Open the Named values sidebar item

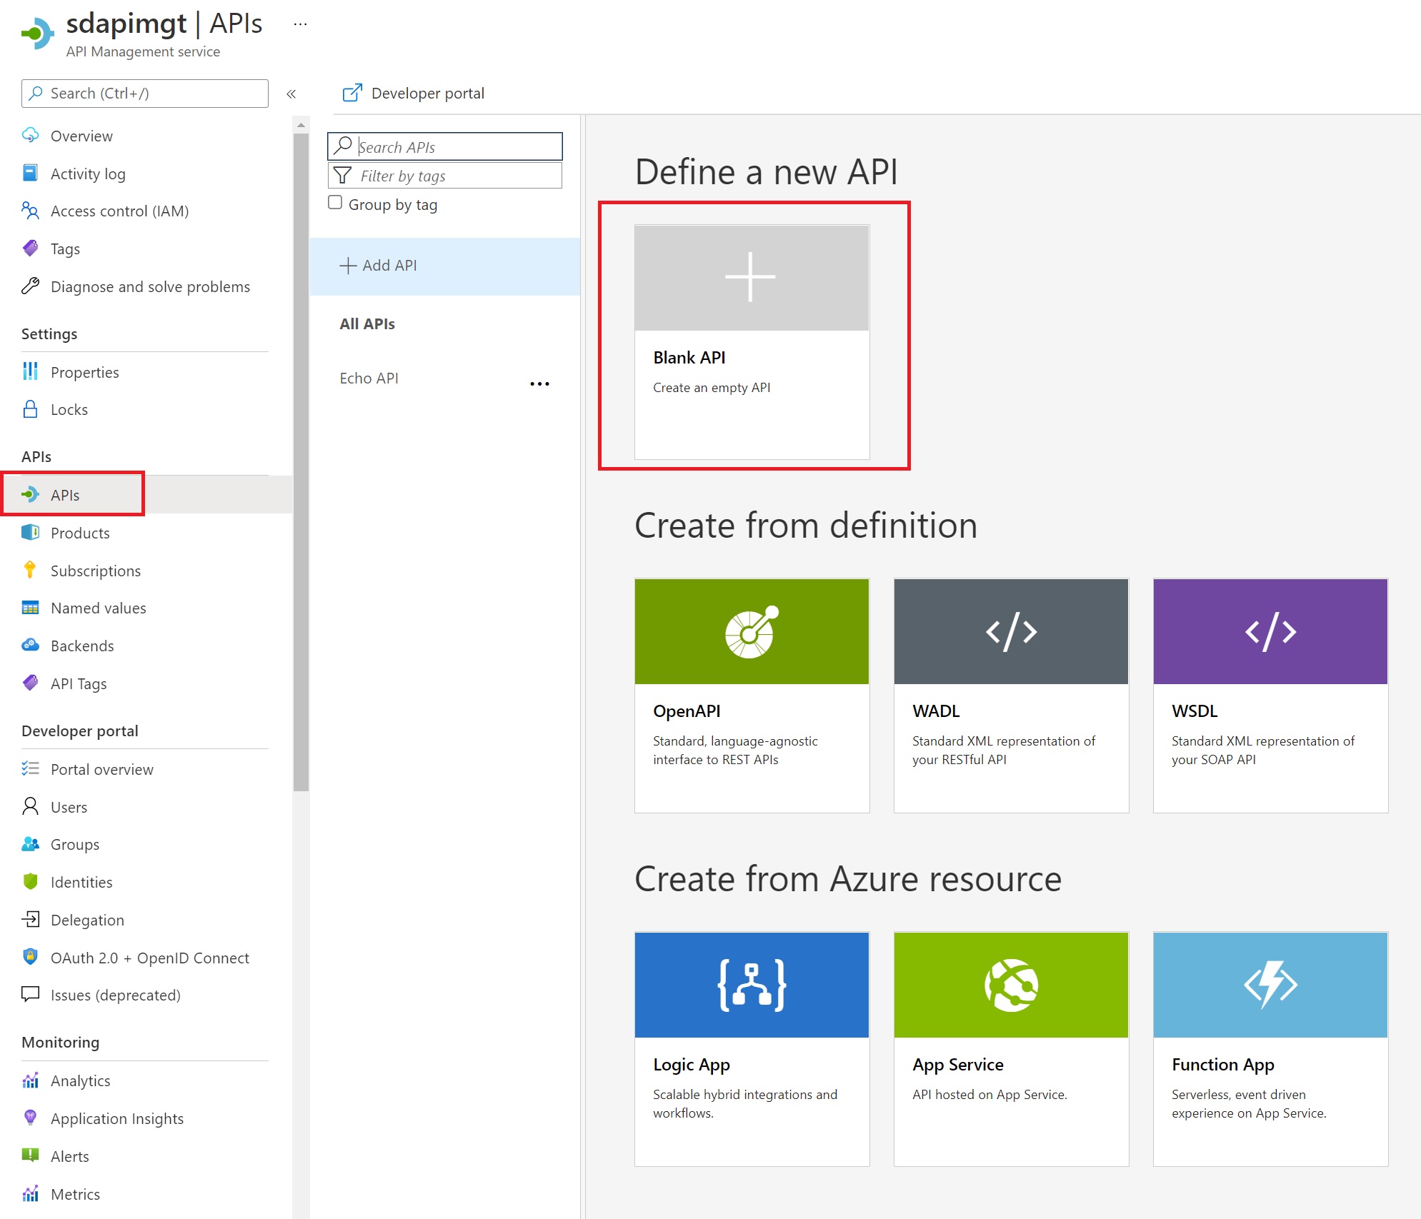click(98, 608)
